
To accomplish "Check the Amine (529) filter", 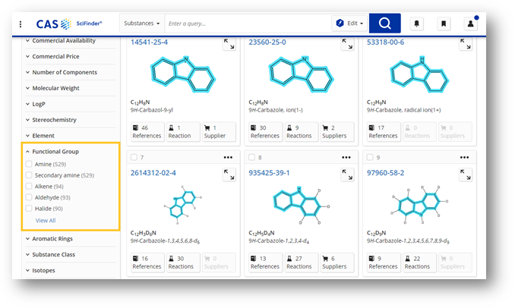I will click(29, 164).
